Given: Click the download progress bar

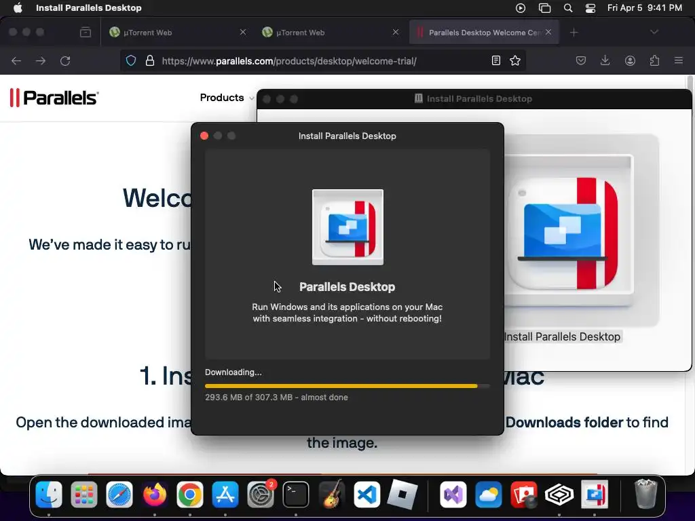Looking at the screenshot, I should click(347, 386).
